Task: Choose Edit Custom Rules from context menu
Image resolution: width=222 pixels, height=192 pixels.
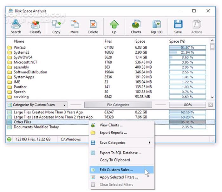Action: 116,170
